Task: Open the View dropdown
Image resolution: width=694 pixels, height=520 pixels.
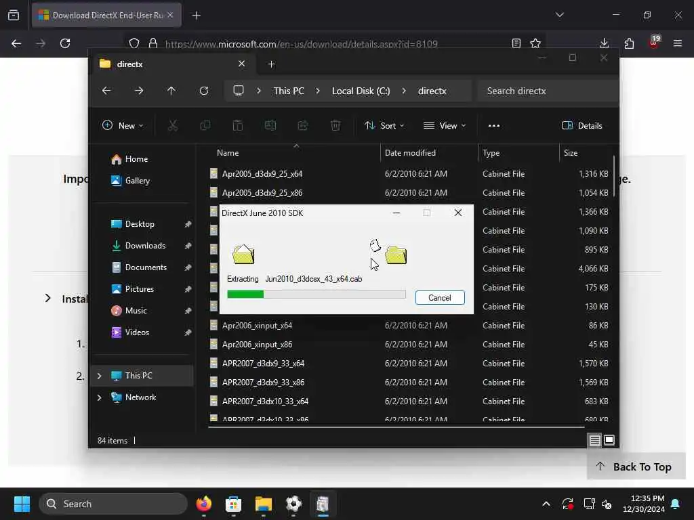Action: pos(445,125)
